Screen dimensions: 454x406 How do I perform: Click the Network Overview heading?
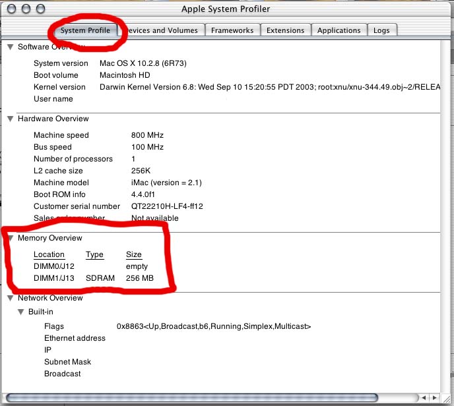point(50,298)
